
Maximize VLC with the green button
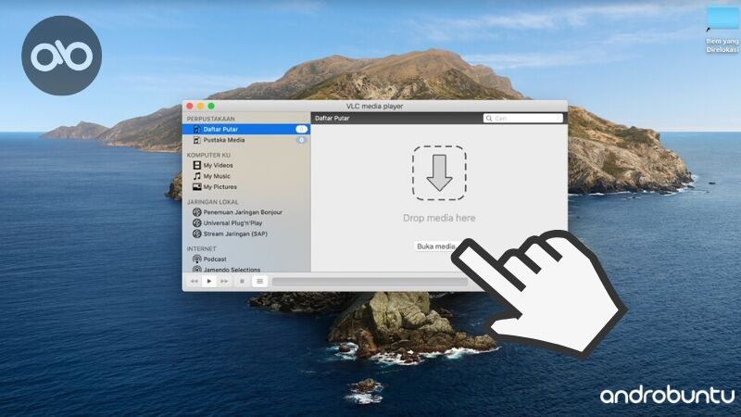[211, 107]
